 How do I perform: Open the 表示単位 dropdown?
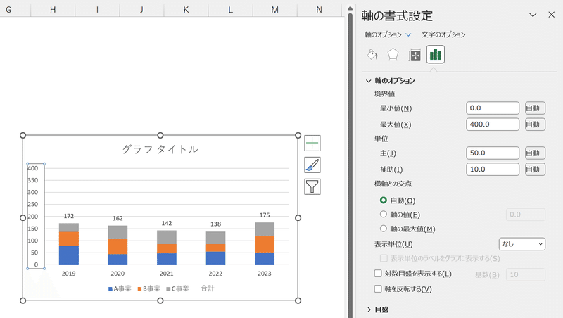tap(522, 244)
